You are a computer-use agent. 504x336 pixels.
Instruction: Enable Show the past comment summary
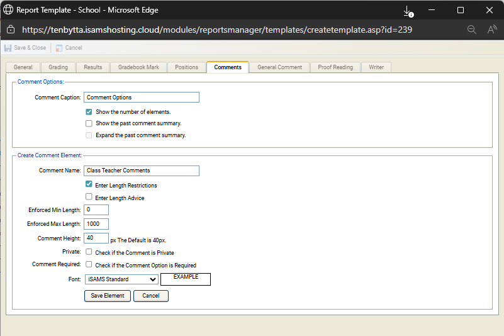click(x=89, y=123)
